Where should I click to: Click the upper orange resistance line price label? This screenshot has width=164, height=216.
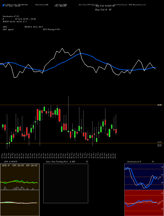(160, 105)
